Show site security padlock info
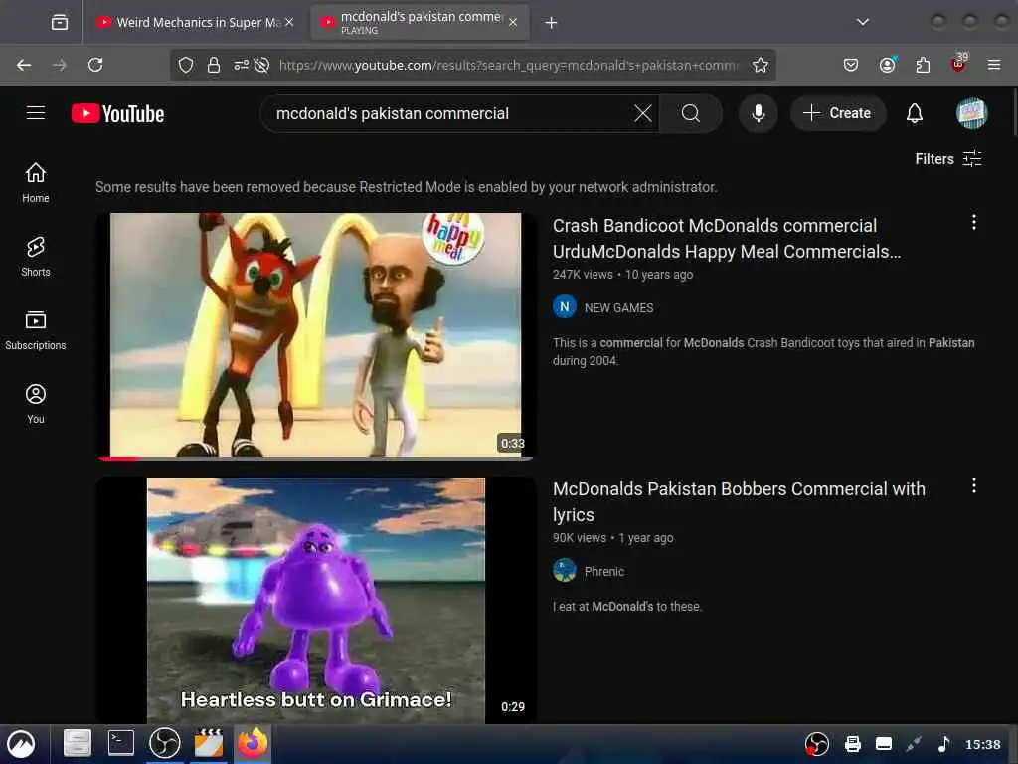 pyautogui.click(x=213, y=65)
